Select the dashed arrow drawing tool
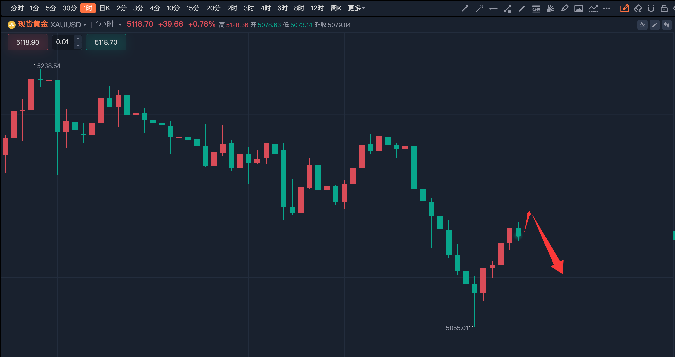 tap(479, 8)
